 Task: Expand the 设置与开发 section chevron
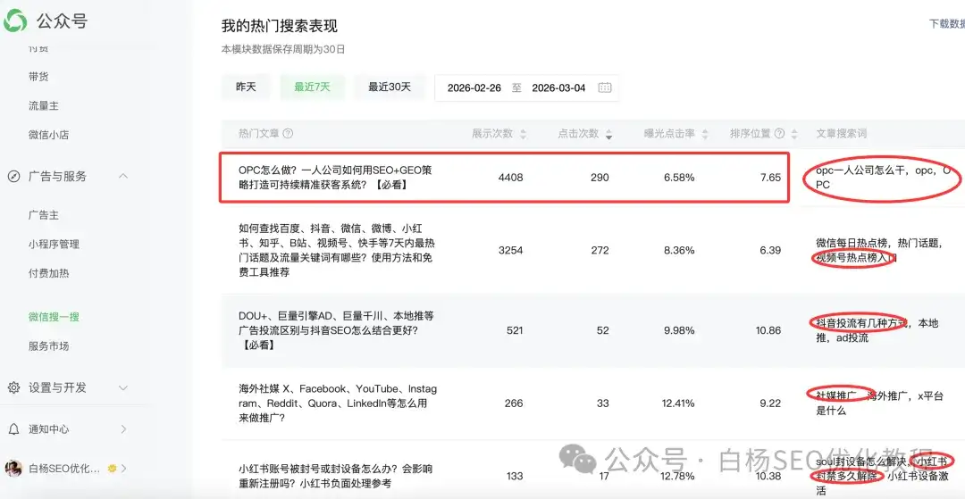point(123,387)
